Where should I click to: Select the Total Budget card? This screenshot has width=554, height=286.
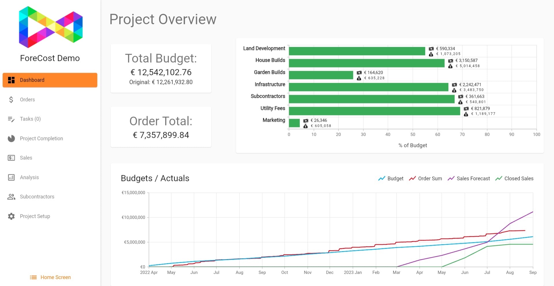click(x=161, y=69)
